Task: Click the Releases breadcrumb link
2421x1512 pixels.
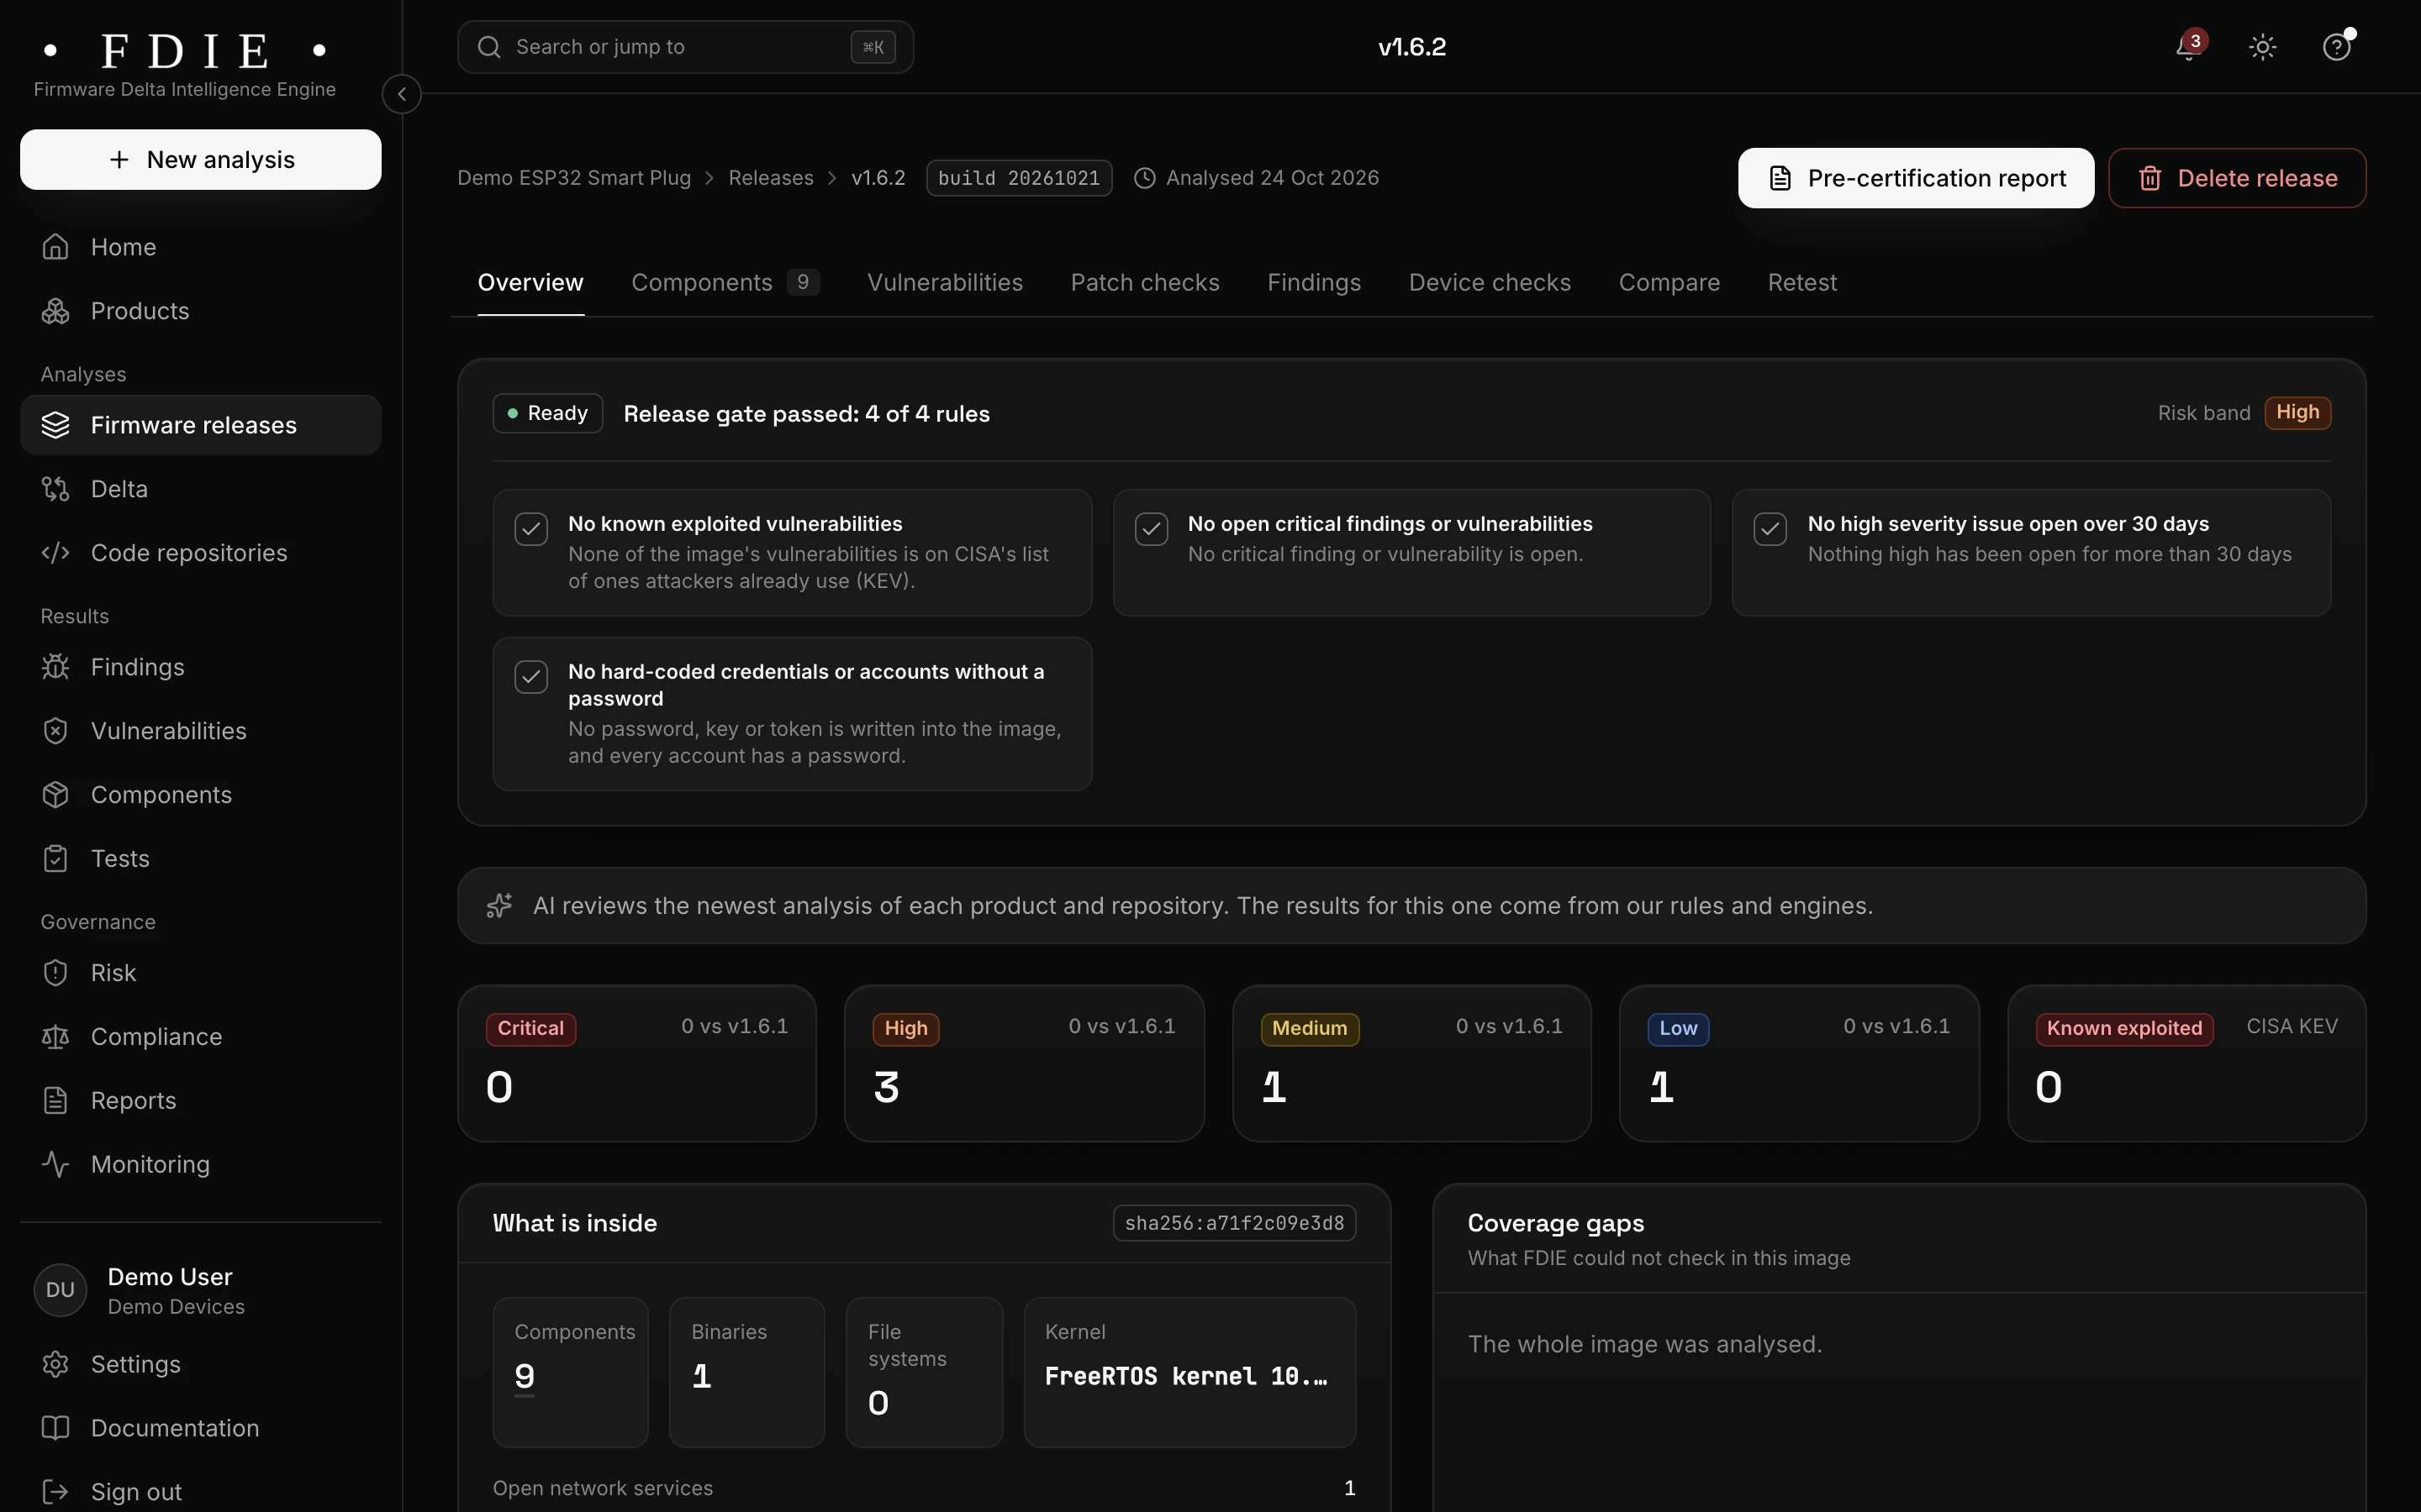Action: (x=770, y=178)
